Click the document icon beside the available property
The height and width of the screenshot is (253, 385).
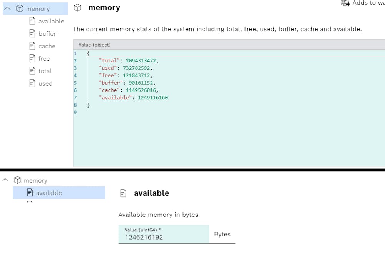click(x=32, y=21)
